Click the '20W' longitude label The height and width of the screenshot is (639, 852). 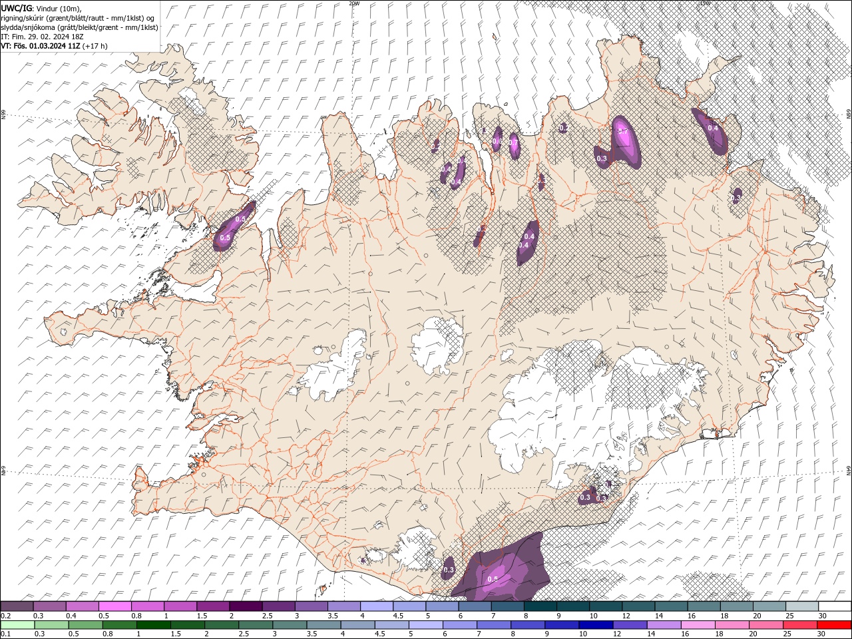click(353, 3)
